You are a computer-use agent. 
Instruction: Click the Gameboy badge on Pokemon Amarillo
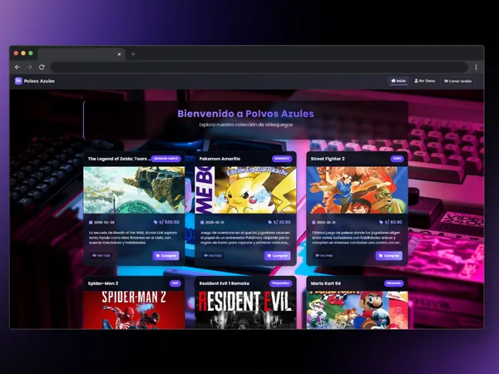tap(282, 159)
